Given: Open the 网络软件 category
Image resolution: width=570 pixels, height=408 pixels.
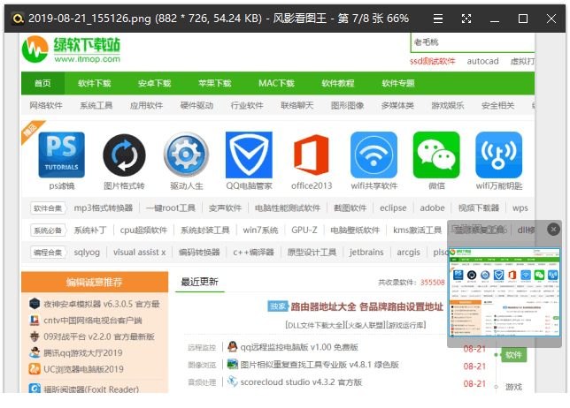Looking at the screenshot, I should (x=46, y=106).
